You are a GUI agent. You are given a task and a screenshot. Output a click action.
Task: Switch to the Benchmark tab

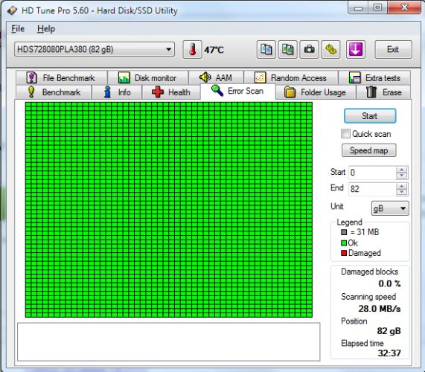coord(54,92)
